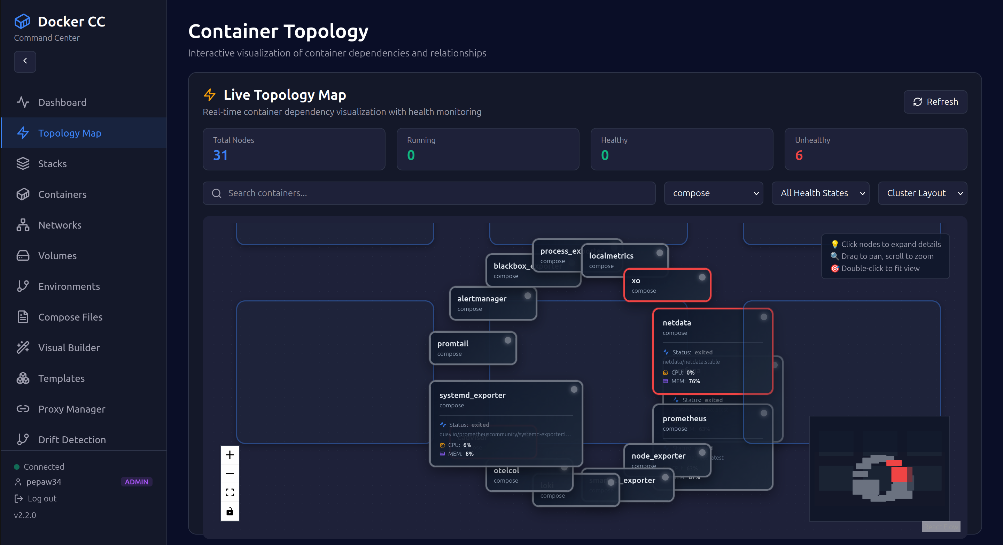Zoom in using the plus control
Viewport: 1003px width, 545px height.
[x=230, y=454]
